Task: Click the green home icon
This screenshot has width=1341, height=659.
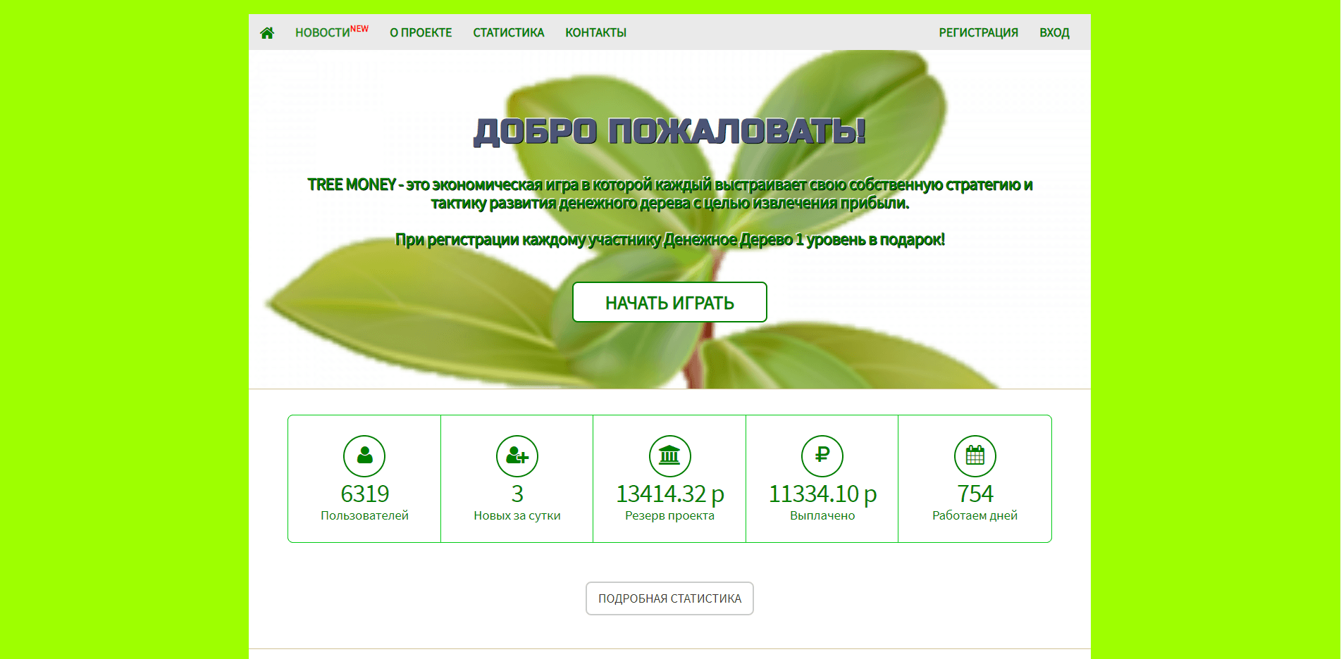Action: [267, 33]
